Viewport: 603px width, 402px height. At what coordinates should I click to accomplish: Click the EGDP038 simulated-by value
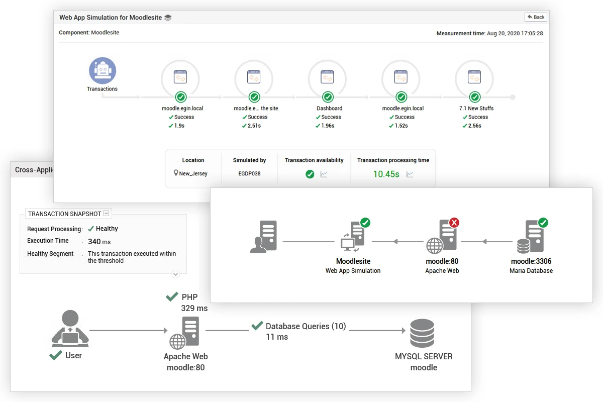(249, 173)
